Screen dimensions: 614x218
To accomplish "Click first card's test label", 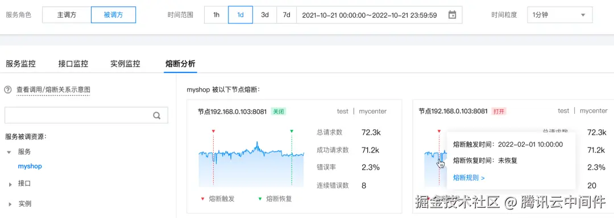I will 343,112.
